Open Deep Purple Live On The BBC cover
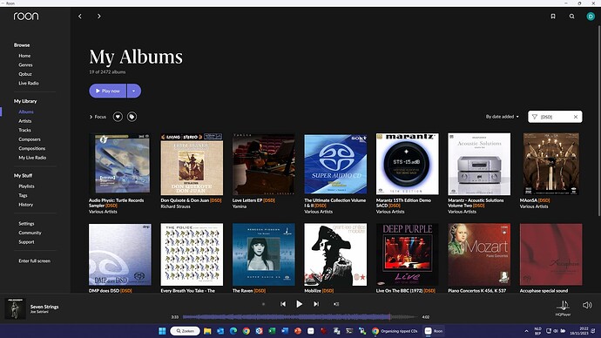 click(x=408, y=255)
